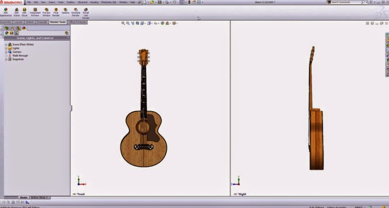The height and width of the screenshot is (208, 389).
Task: Click the Gibson SJ.SLDASM document title
Action: click(265, 2)
